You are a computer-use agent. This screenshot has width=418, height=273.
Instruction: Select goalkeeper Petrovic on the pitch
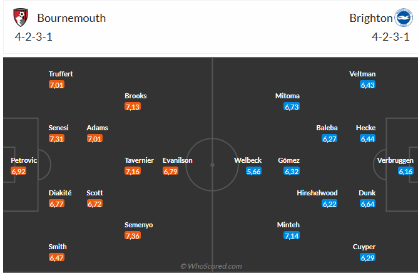pos(24,160)
